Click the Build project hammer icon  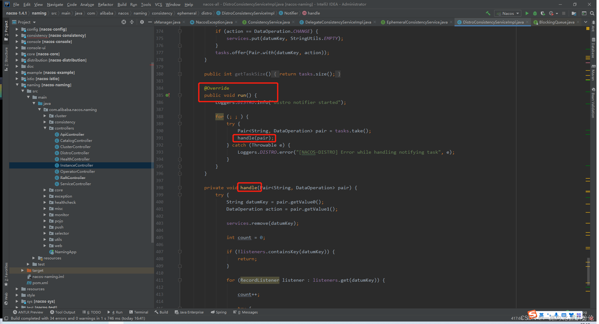pyautogui.click(x=488, y=13)
